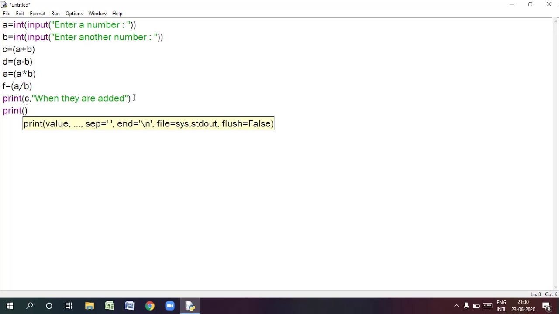Click the line d=(a-b)
Image resolution: width=559 pixels, height=314 pixels.
[17, 61]
